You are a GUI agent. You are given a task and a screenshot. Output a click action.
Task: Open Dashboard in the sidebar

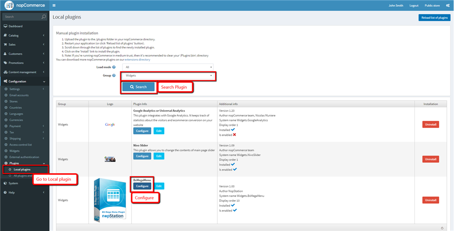(x=25, y=26)
